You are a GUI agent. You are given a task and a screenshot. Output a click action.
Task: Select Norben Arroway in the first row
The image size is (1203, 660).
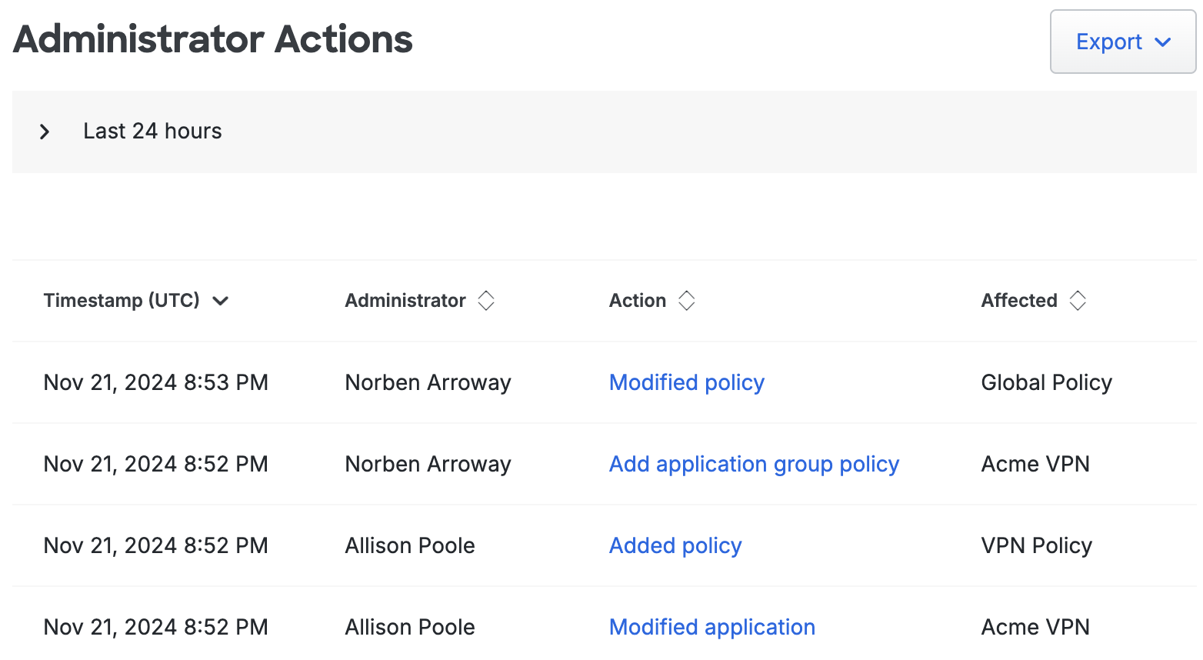point(428,382)
